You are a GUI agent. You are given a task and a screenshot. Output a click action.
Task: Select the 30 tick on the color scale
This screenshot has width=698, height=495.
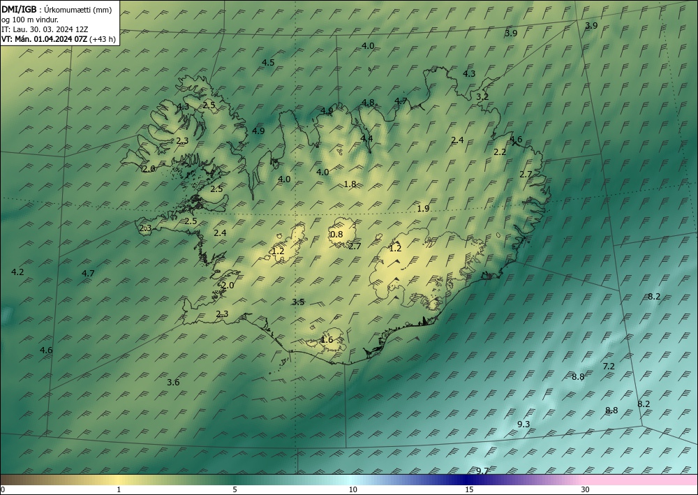(x=586, y=489)
